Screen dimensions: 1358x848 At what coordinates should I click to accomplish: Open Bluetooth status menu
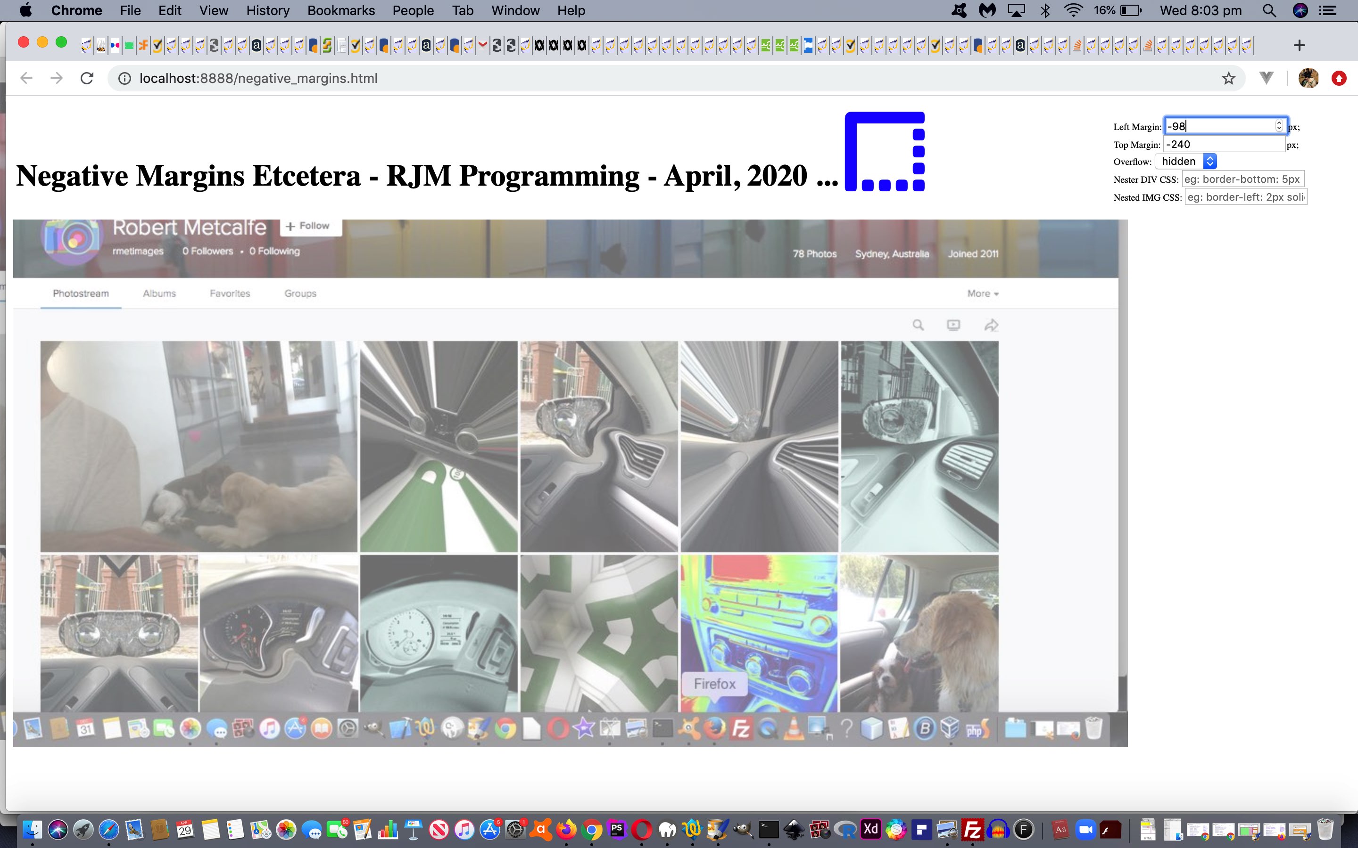1045,10
